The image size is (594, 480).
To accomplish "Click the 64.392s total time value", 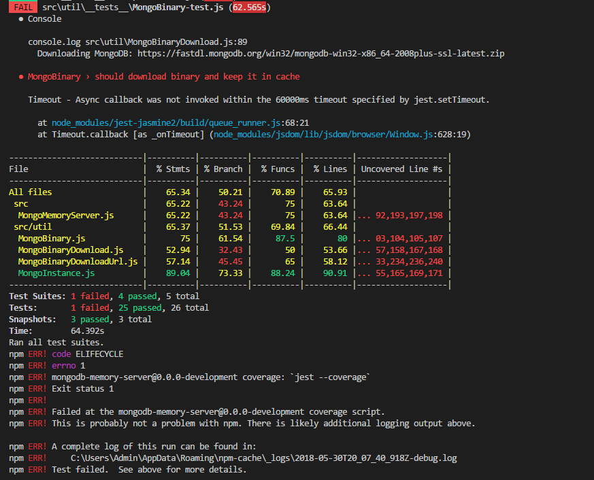I will coord(87,331).
